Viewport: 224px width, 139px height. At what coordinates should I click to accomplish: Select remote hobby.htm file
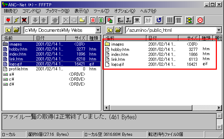(x=117, y=50)
